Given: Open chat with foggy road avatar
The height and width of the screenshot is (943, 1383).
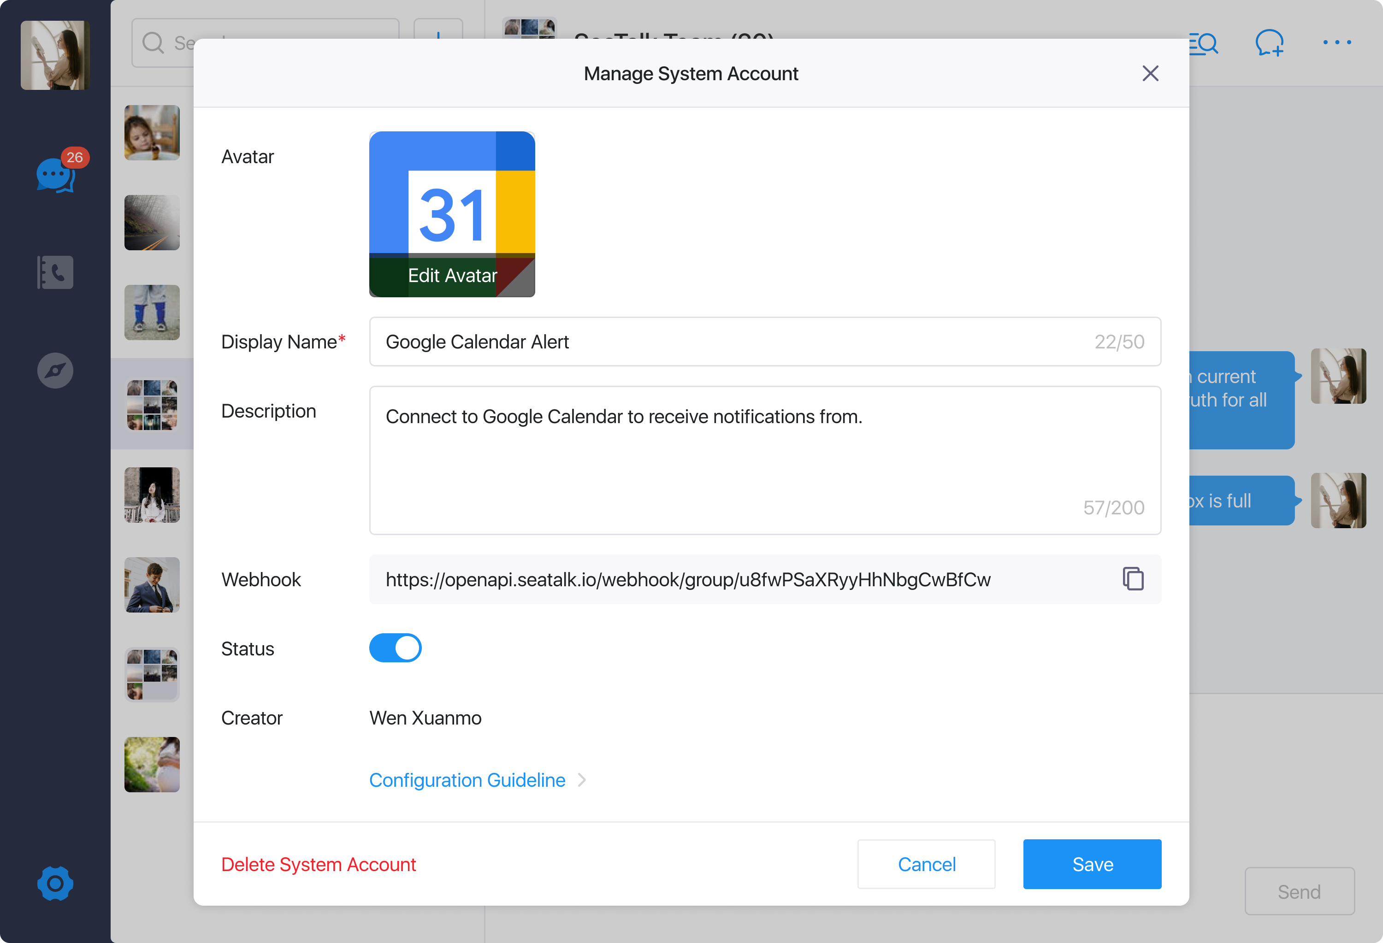Looking at the screenshot, I should (x=152, y=223).
